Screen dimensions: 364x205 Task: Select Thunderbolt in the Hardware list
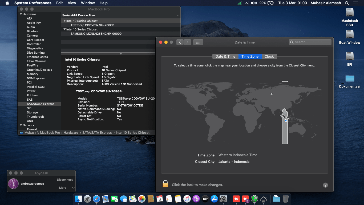[35, 117]
